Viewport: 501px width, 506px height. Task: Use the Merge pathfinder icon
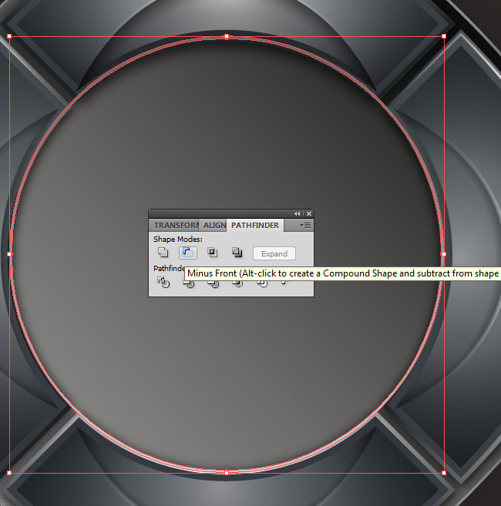[213, 283]
